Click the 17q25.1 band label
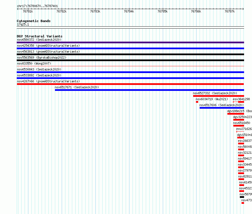The width and height of the screenshot is (252, 214). tap(23, 24)
